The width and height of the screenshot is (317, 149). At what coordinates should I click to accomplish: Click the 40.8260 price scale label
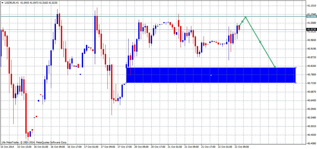point(312,66)
